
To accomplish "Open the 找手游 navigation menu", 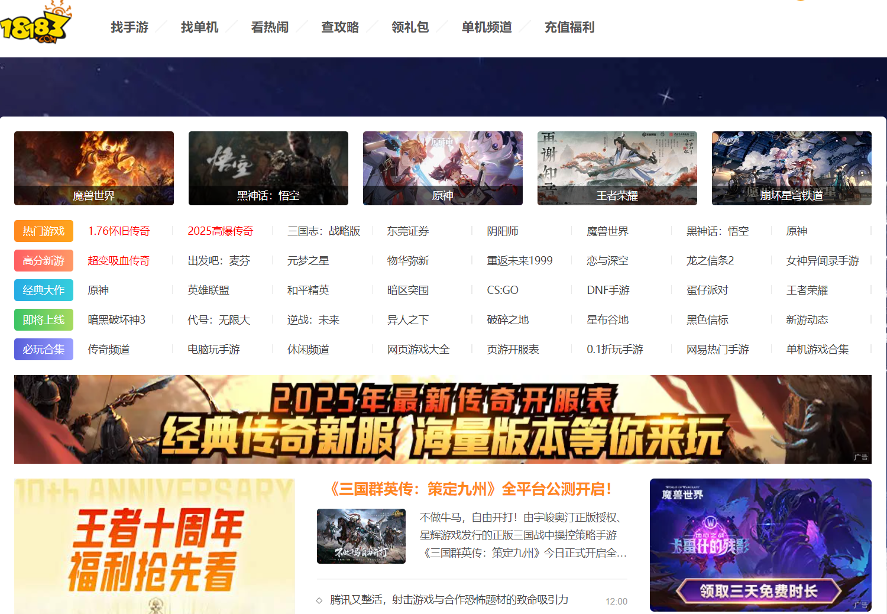I will [130, 27].
